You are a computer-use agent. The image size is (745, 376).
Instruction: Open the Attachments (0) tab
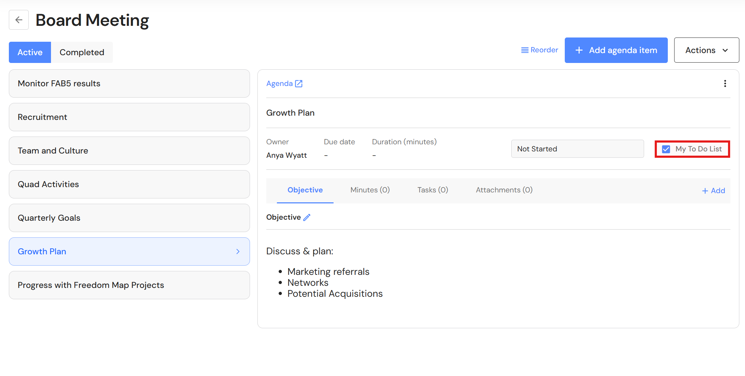504,190
